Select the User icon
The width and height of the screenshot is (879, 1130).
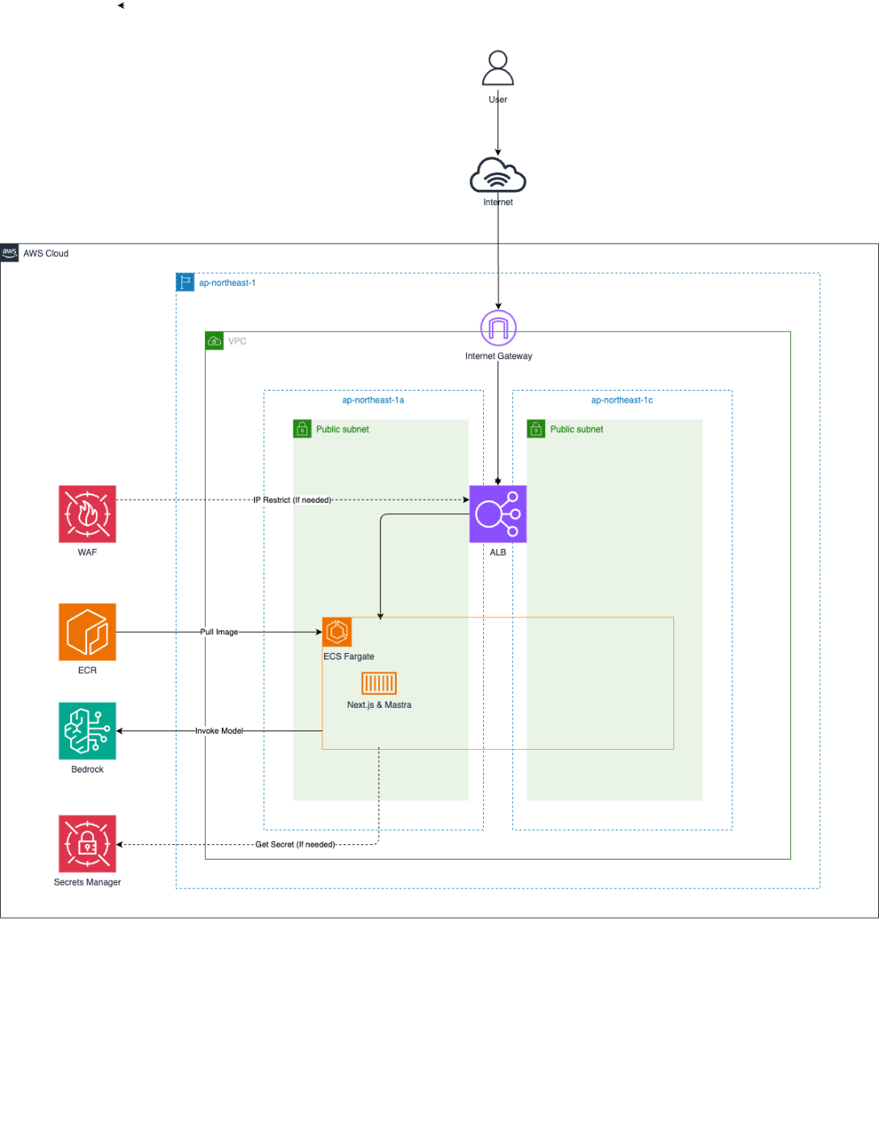tap(498, 68)
